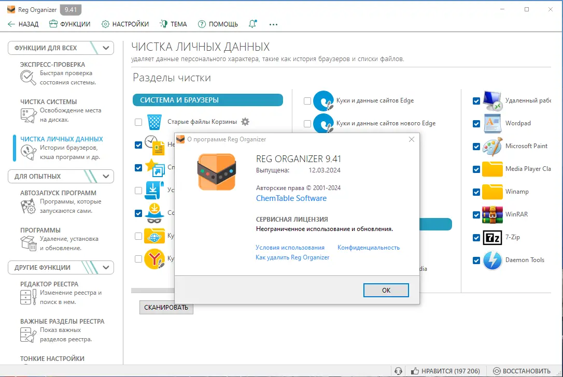Click the ВОССТАНОВИТЬ button
Viewport: 563px width, 377px height.
(x=522, y=371)
